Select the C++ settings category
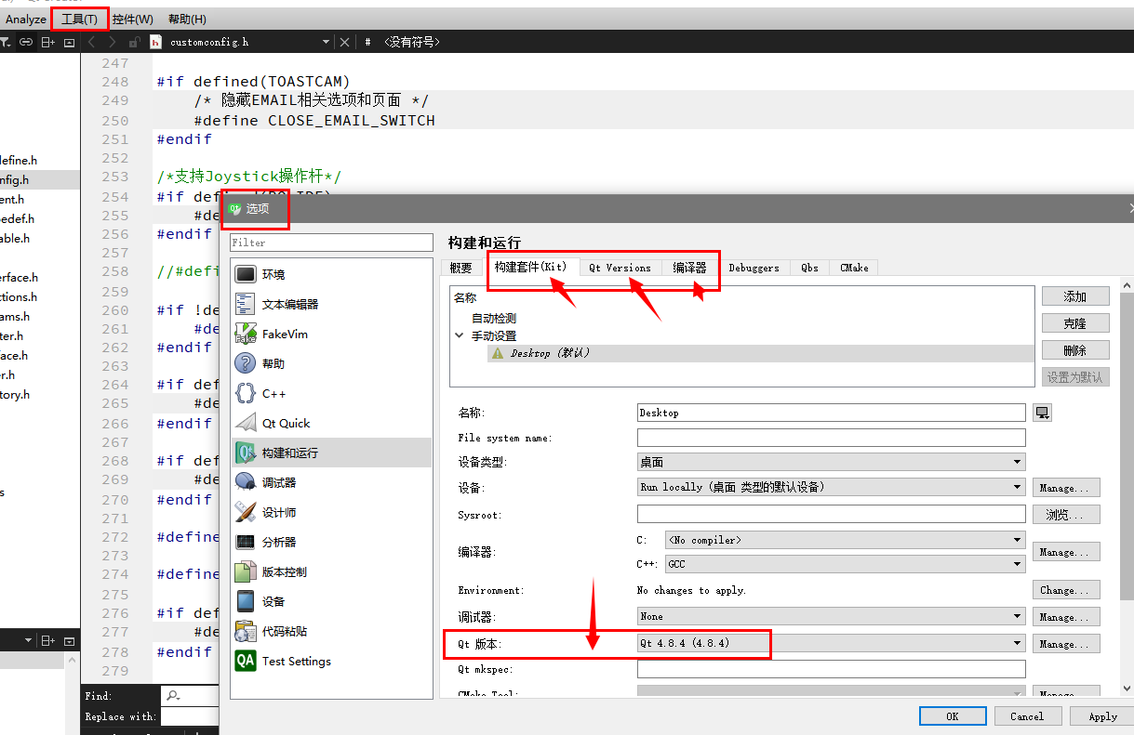 (273, 392)
